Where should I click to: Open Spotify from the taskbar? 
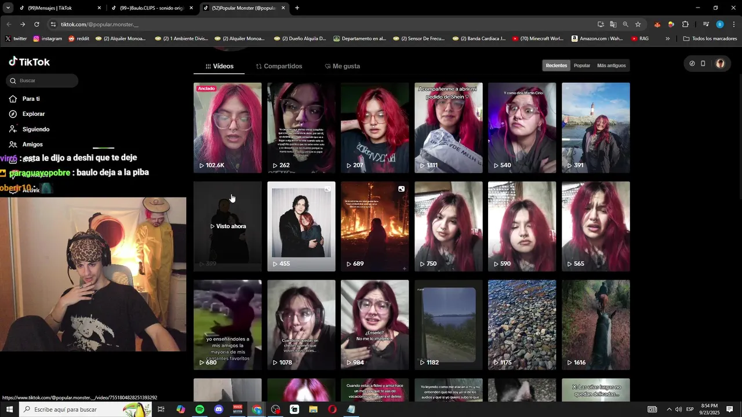199,409
